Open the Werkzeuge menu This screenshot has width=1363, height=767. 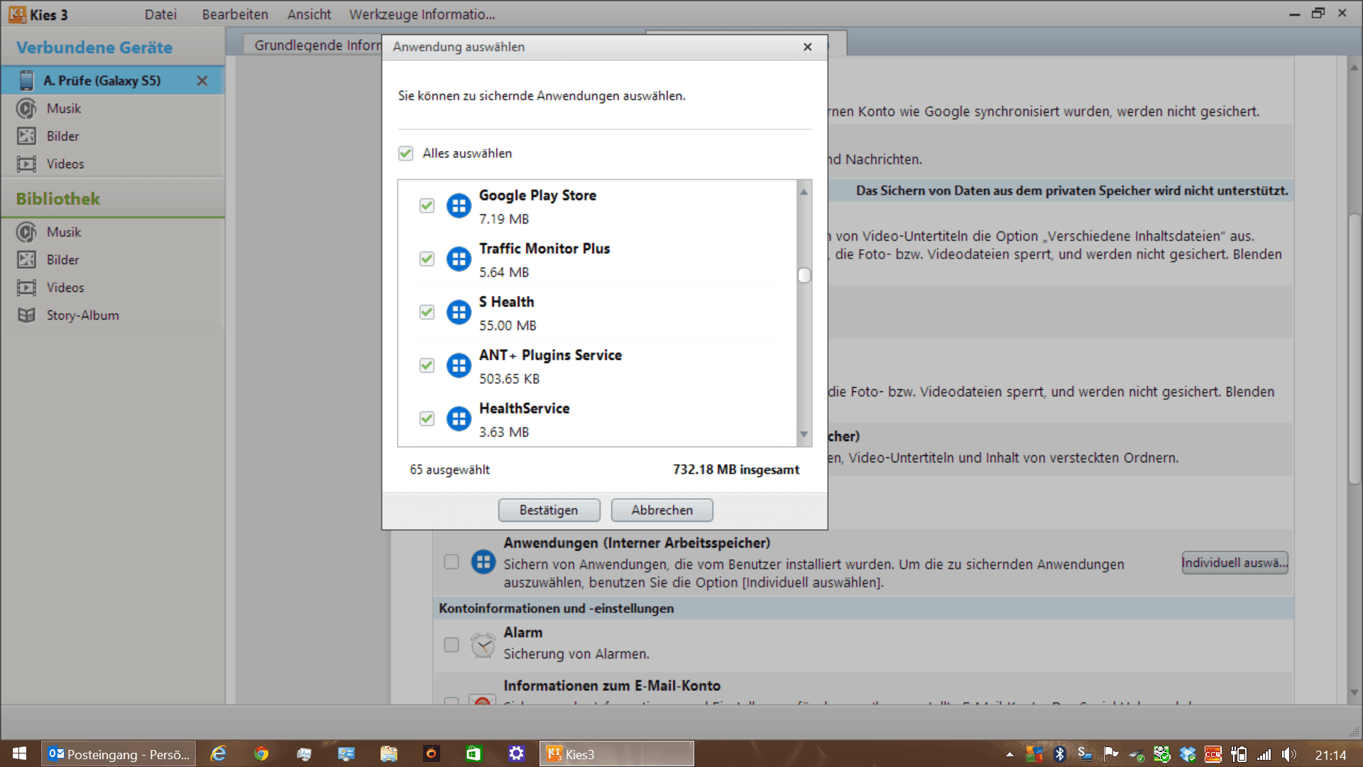(383, 14)
